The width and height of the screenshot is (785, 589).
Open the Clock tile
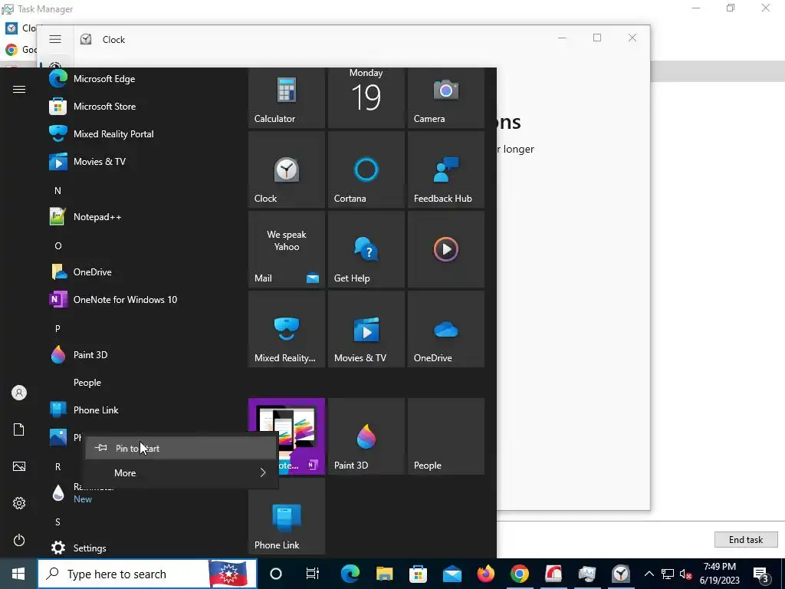pos(287,169)
